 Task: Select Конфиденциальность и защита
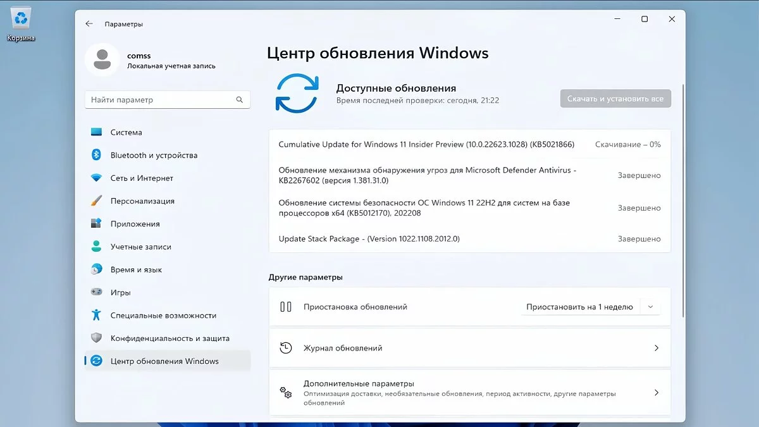click(168, 338)
